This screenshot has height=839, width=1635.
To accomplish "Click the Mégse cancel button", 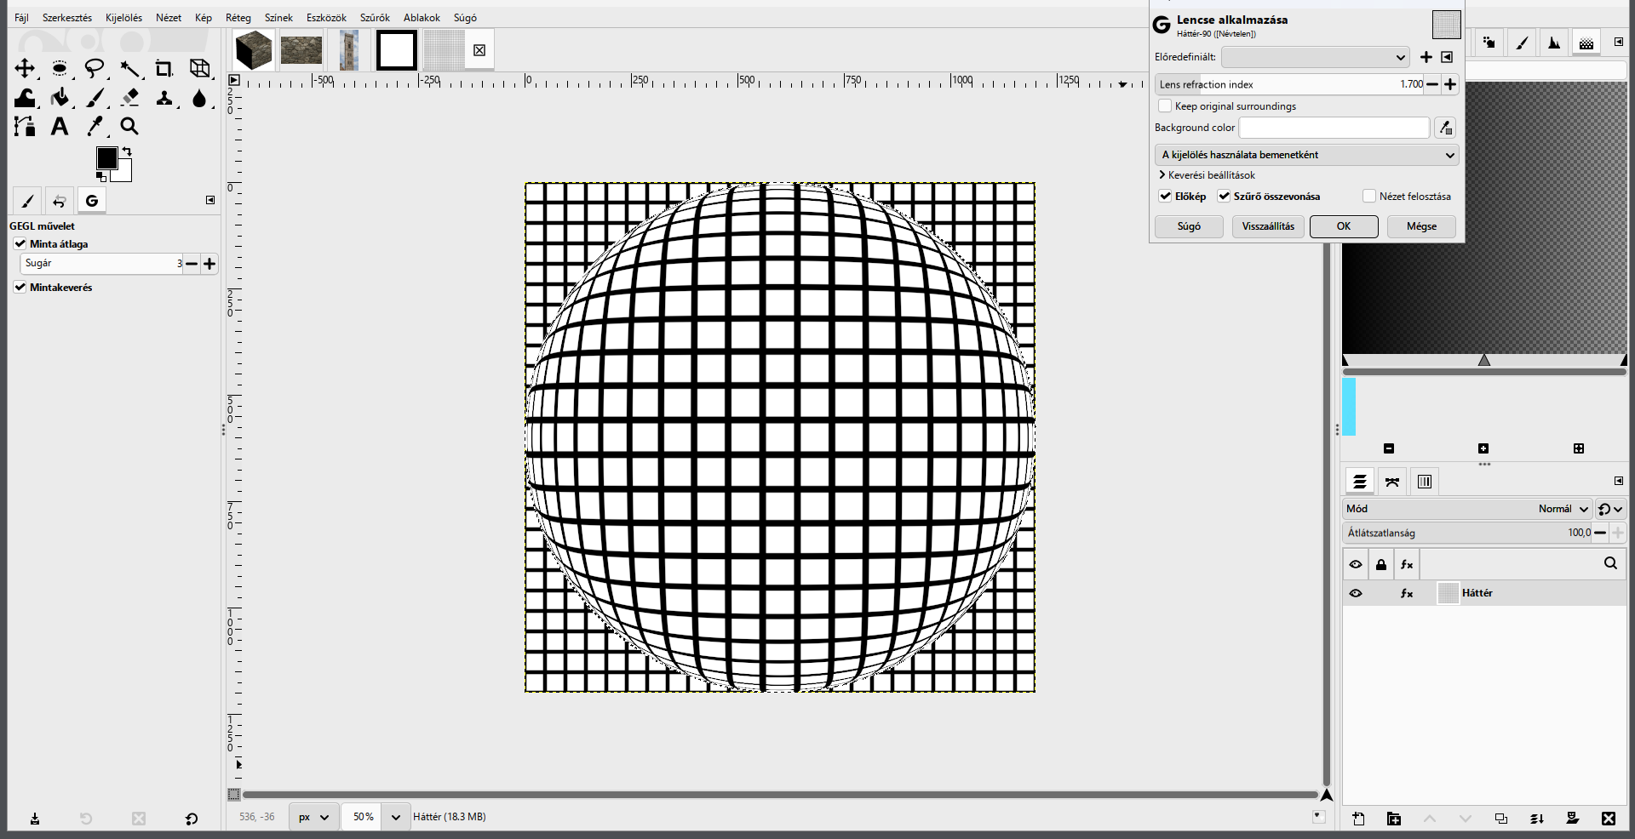I will (1421, 226).
